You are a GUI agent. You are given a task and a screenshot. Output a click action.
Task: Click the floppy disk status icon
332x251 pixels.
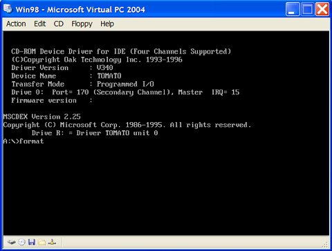(x=32, y=242)
